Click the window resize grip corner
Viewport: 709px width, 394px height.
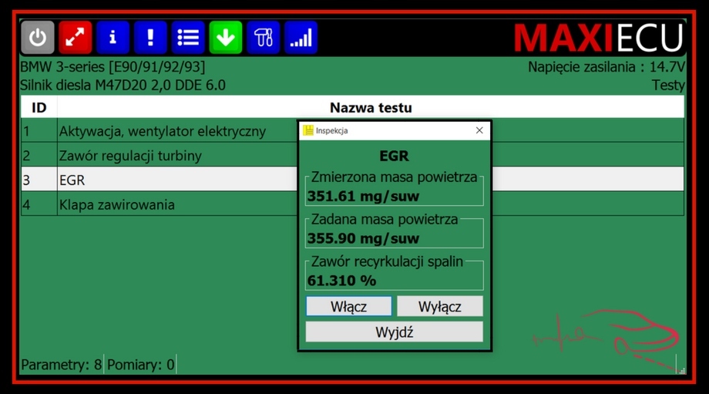coord(682,370)
